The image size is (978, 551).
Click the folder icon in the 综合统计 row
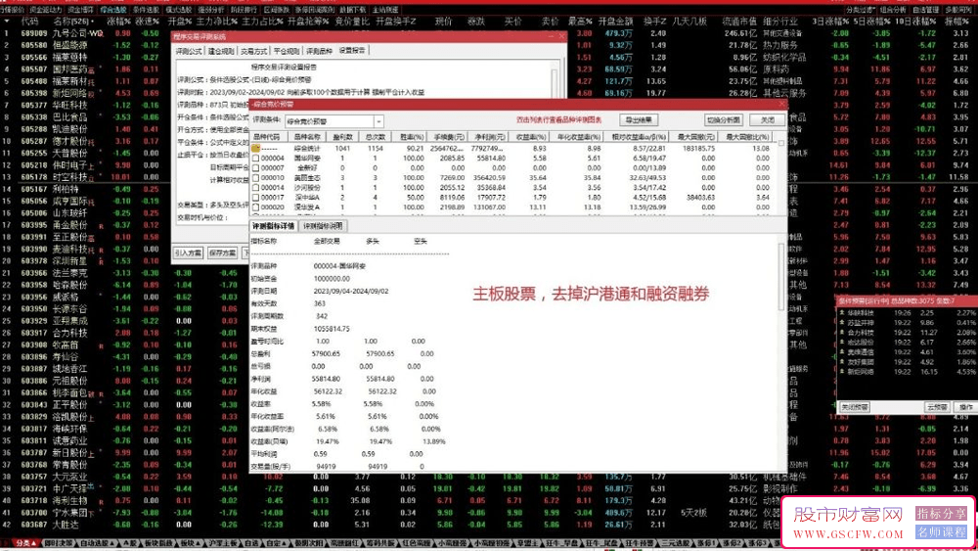click(x=255, y=149)
